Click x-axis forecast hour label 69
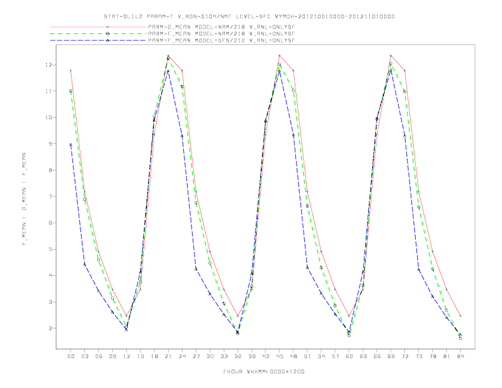The width and height of the screenshot is (502, 388). (x=391, y=356)
